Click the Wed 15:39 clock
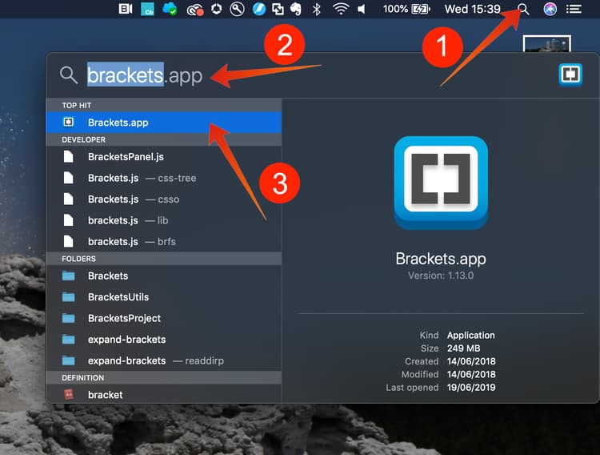The image size is (600, 455). click(x=473, y=9)
